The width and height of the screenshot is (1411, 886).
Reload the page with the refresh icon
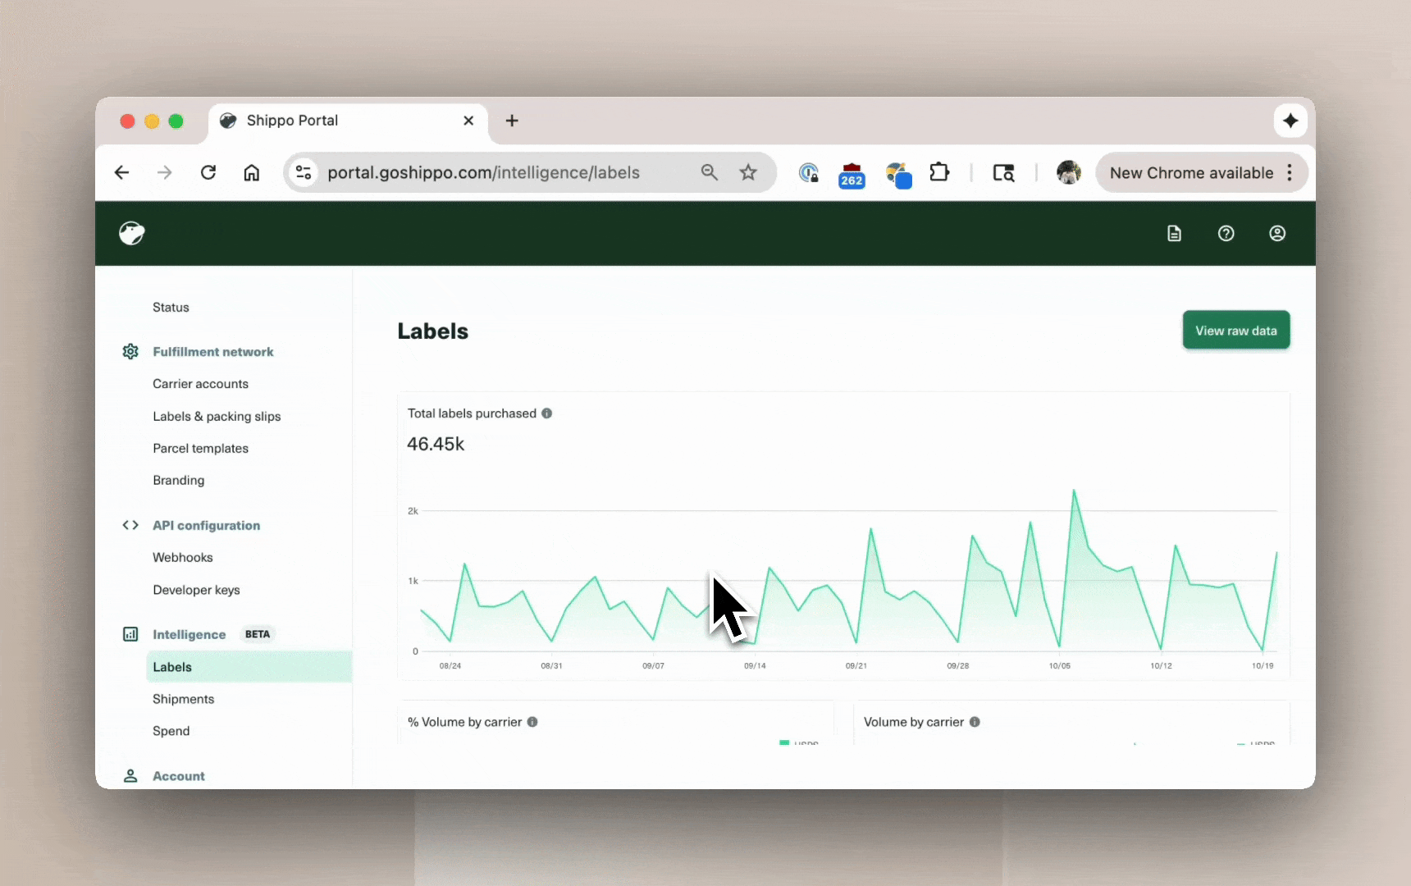[x=208, y=172]
